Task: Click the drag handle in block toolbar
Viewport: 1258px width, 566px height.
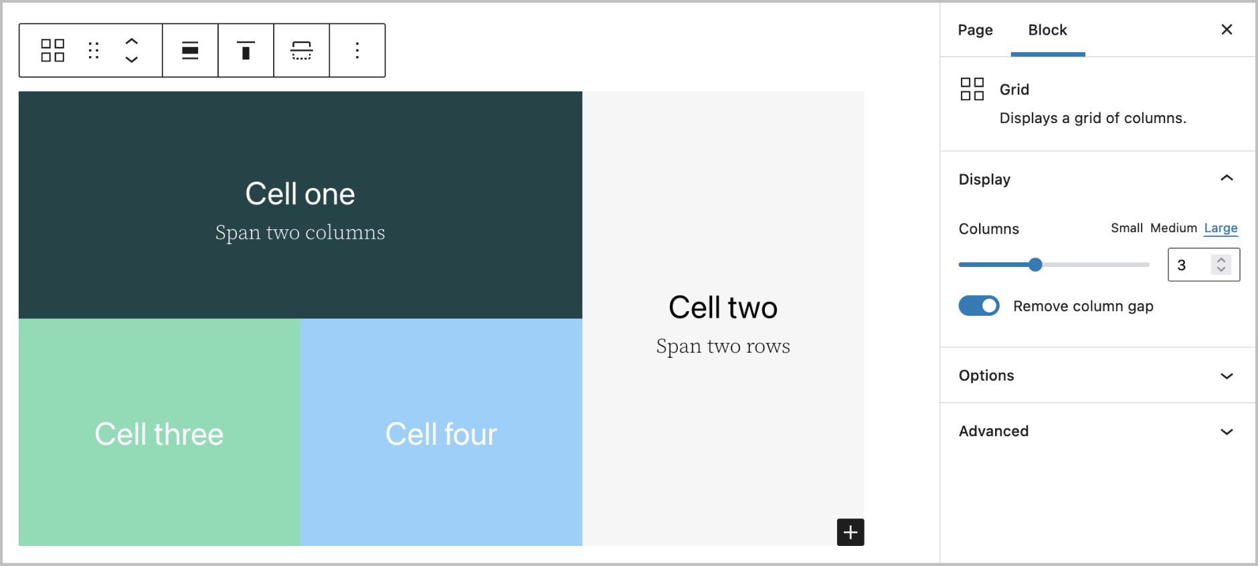Action: (94, 50)
